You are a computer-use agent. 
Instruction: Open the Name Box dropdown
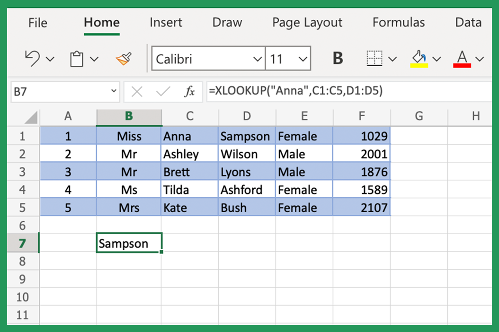(113, 91)
